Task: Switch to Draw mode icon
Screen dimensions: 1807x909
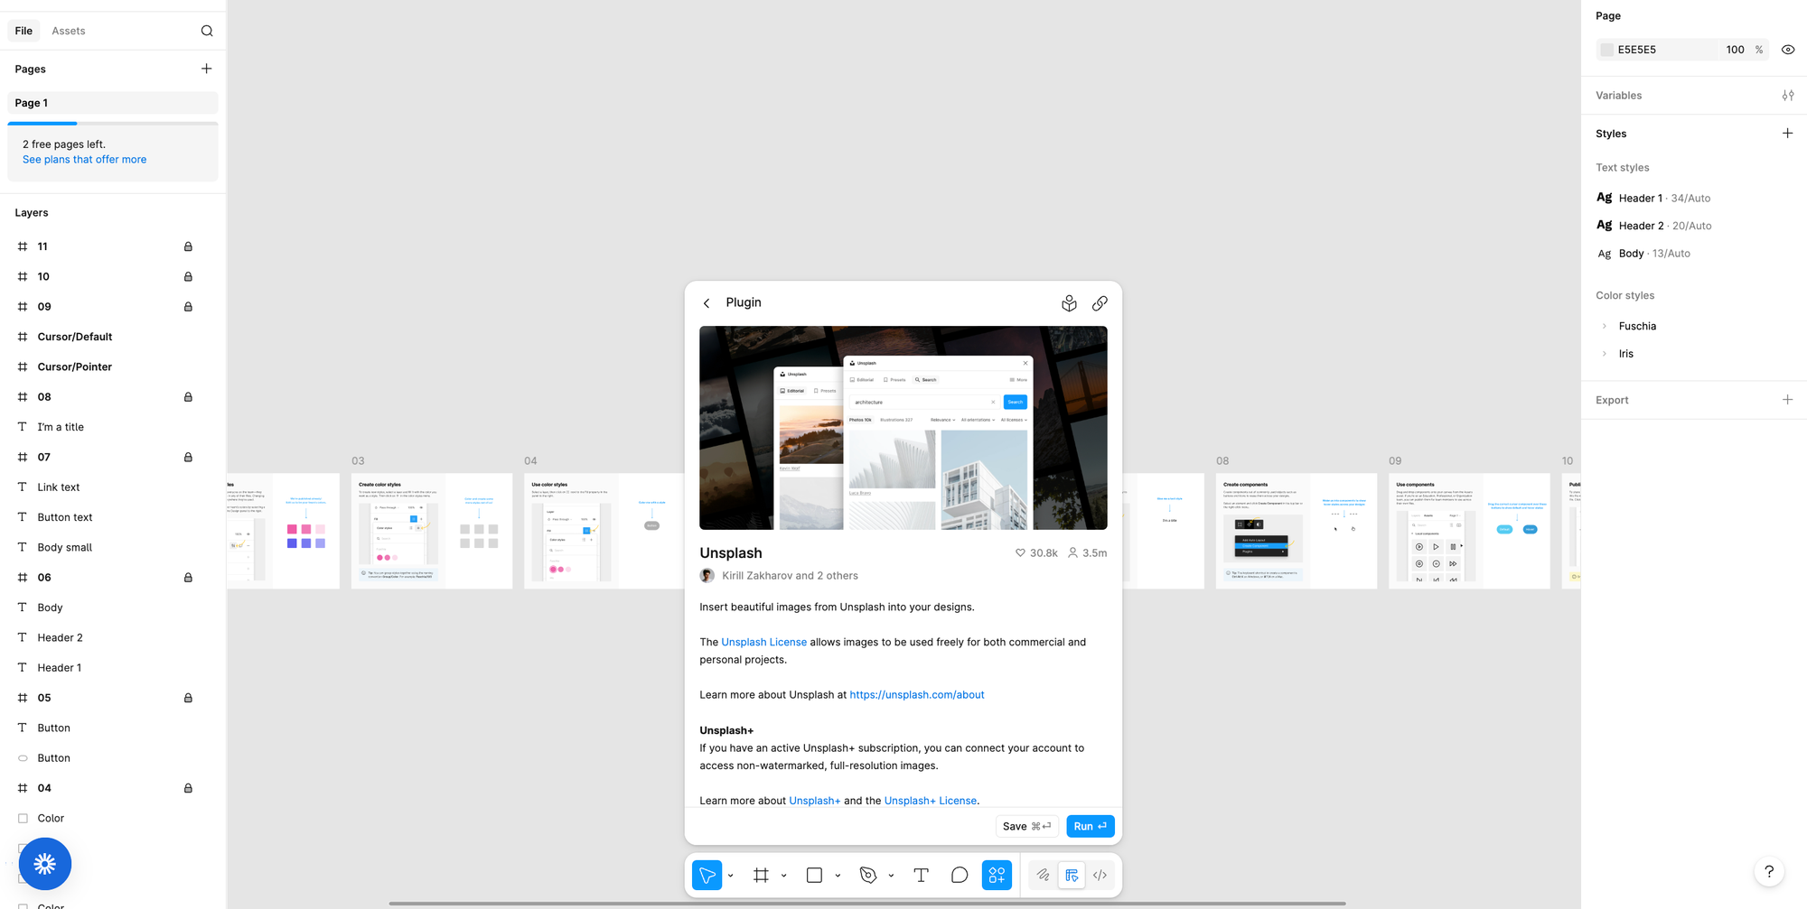Action: coord(1043,875)
